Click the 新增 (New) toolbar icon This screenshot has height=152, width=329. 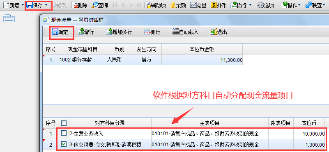6,5
